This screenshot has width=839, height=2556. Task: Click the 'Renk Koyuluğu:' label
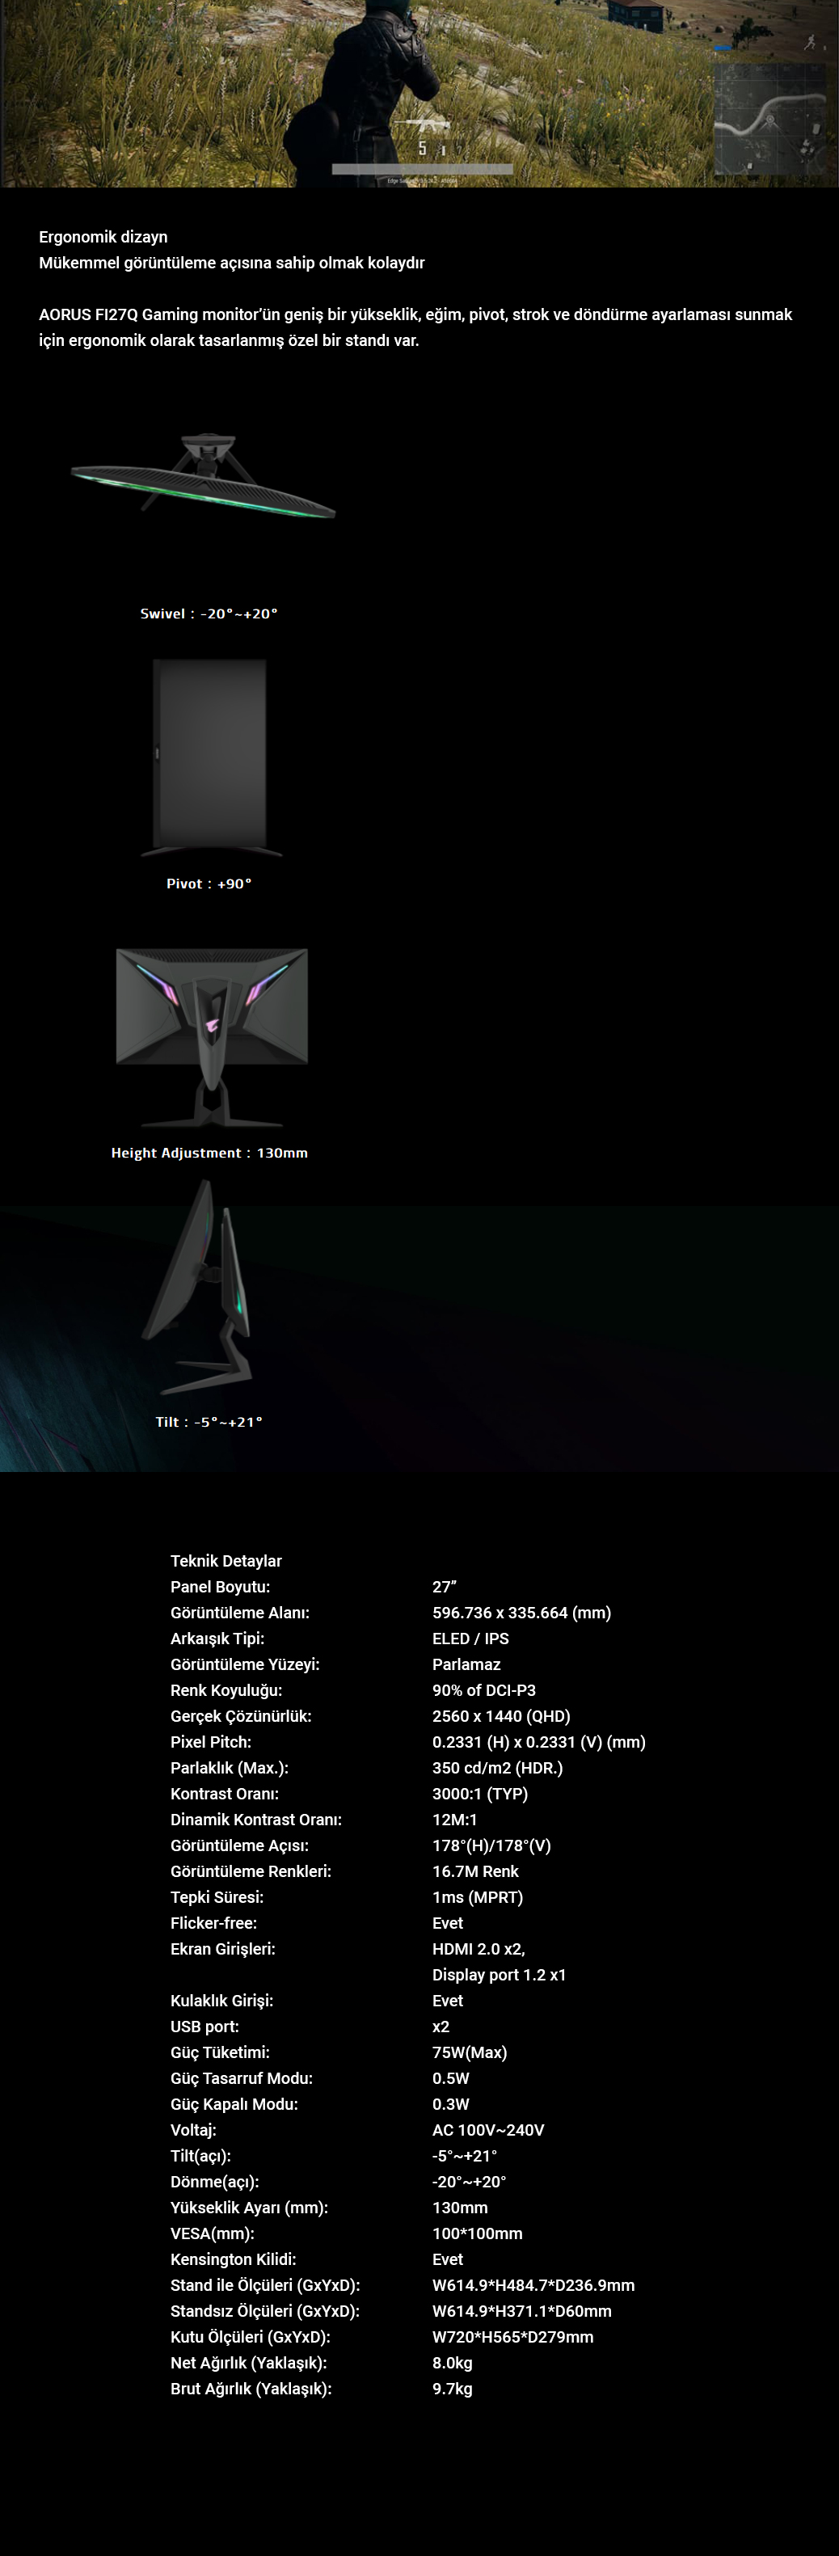226,1689
